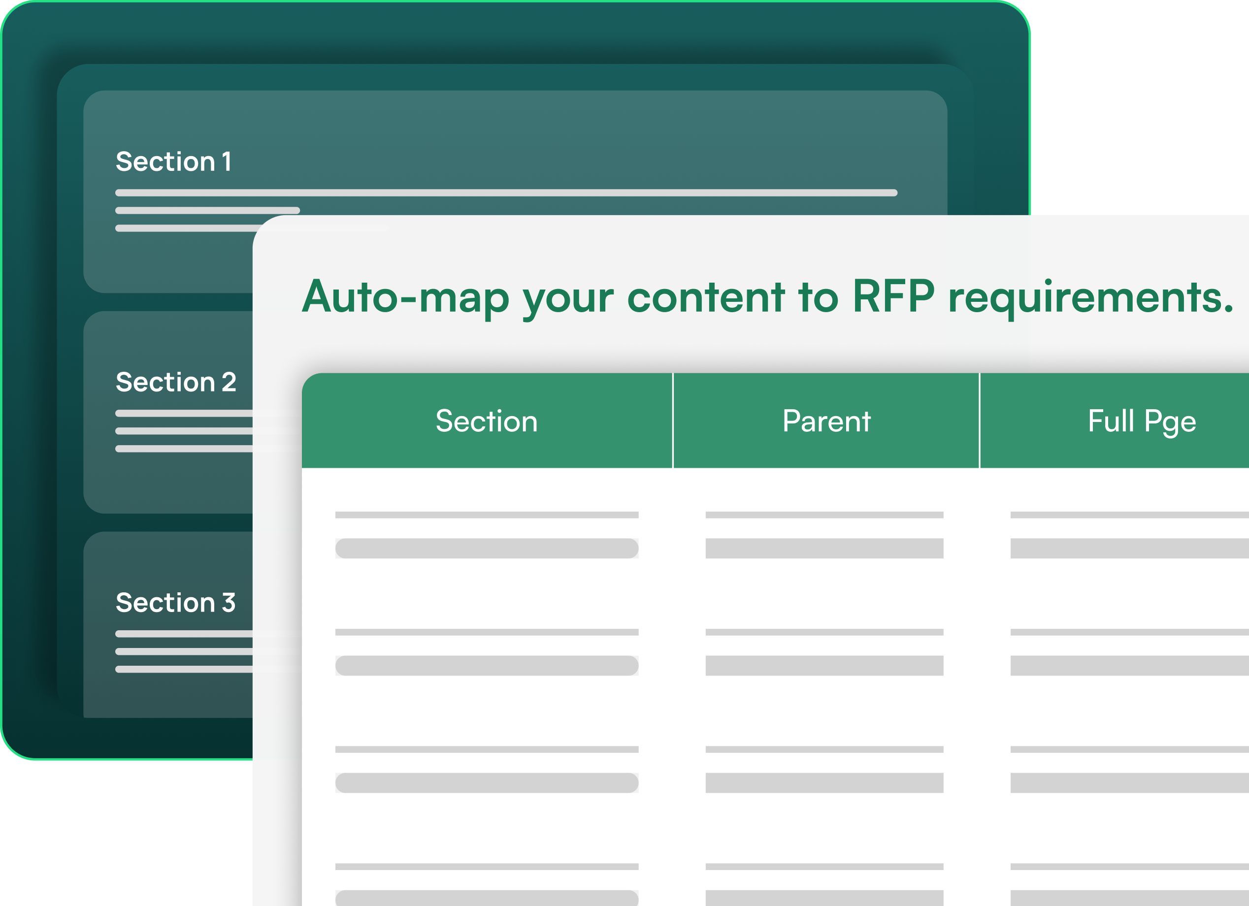Select the Section 2 card title
The width and height of the screenshot is (1249, 906).
tap(176, 382)
